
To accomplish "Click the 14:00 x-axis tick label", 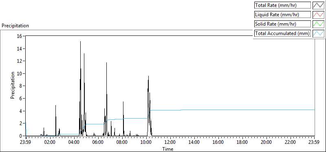I will coord(194,143).
